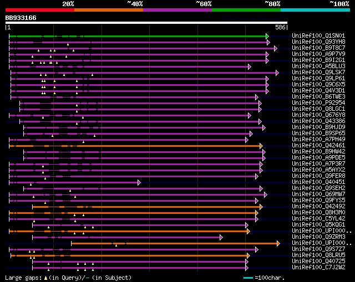Click the green arrowhead ending the Q1SN01 bar
Screen dimensions: 355x282
(267, 36)
